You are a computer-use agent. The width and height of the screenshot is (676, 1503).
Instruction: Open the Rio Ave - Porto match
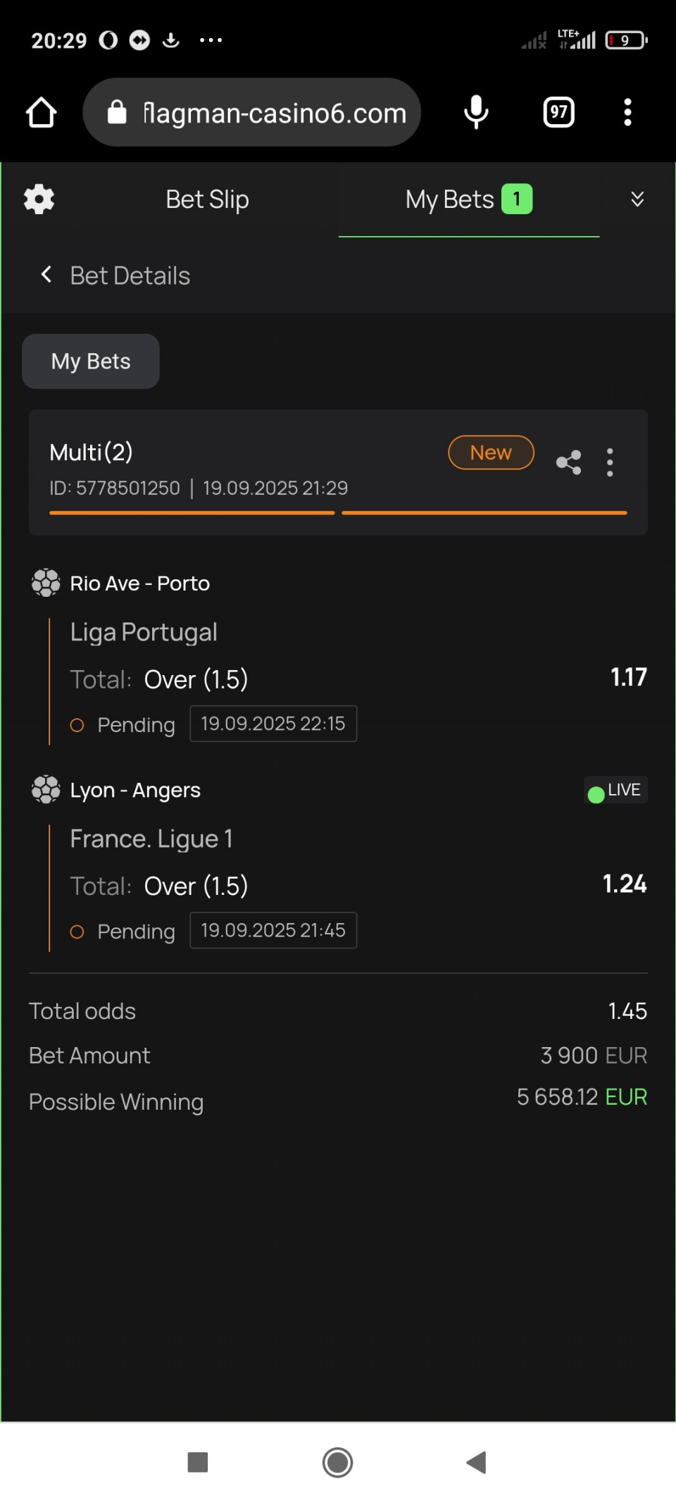[x=139, y=583]
